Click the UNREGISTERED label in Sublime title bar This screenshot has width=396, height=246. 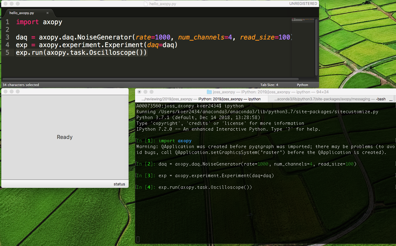tap(303, 4)
